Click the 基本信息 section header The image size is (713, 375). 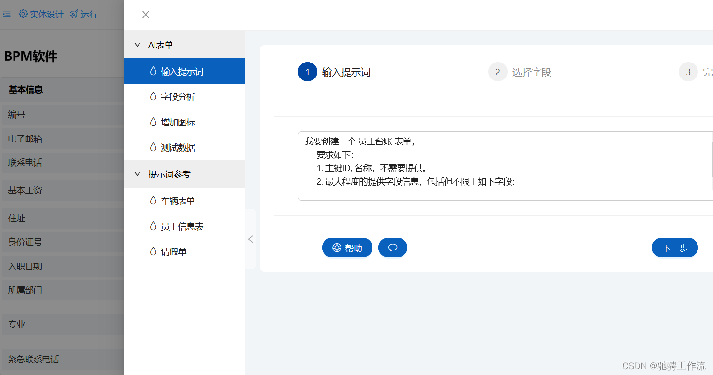62,90
